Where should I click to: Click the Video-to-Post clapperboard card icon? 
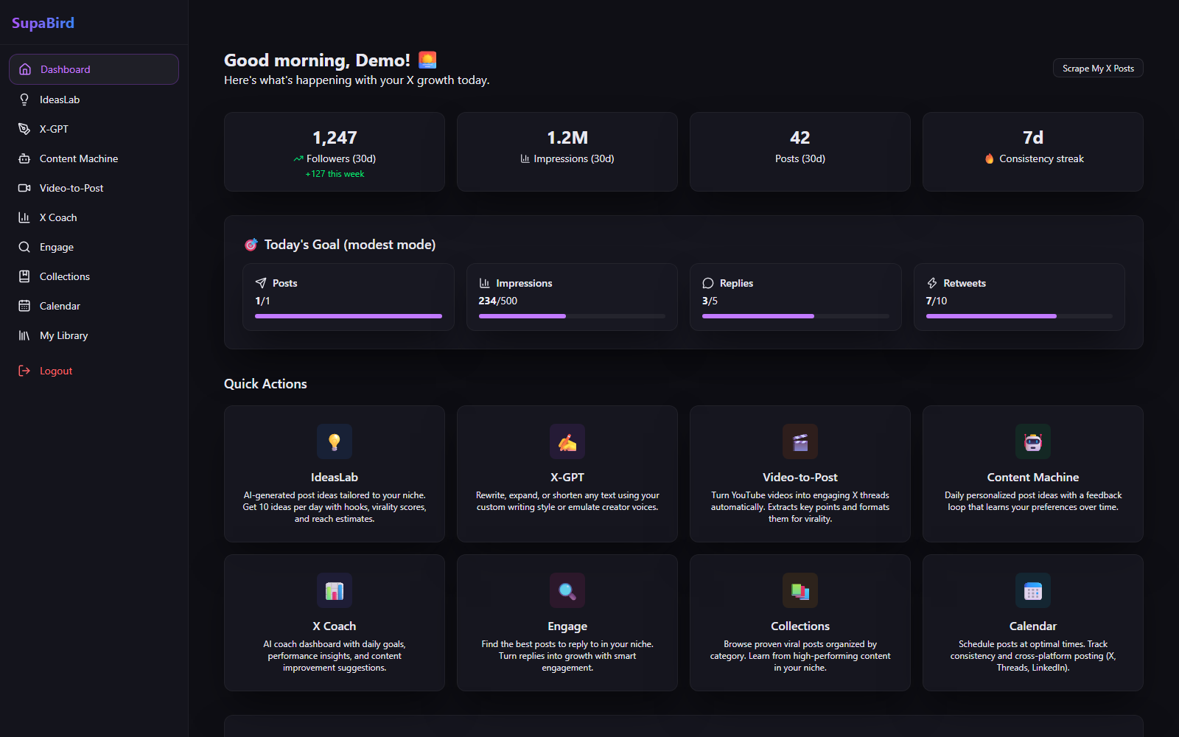click(800, 441)
